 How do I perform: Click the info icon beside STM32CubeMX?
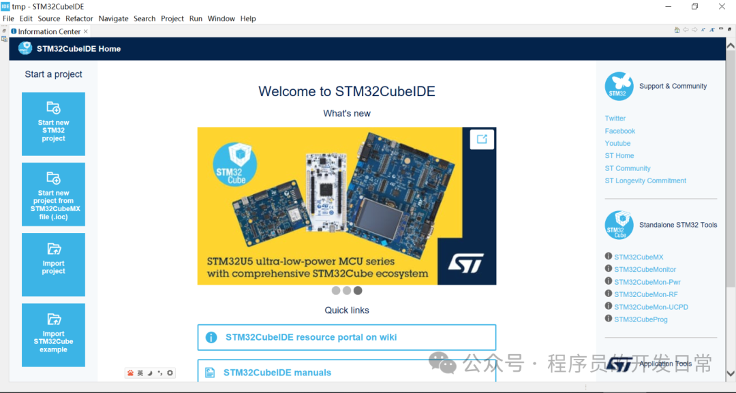(609, 256)
